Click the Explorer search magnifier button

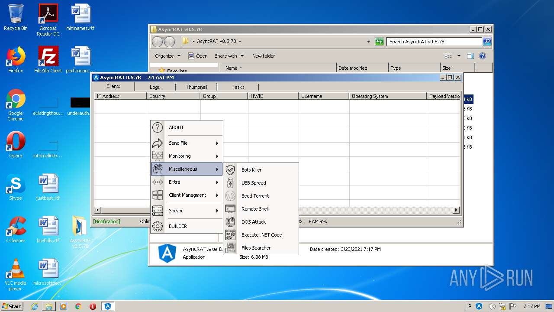coord(487,42)
